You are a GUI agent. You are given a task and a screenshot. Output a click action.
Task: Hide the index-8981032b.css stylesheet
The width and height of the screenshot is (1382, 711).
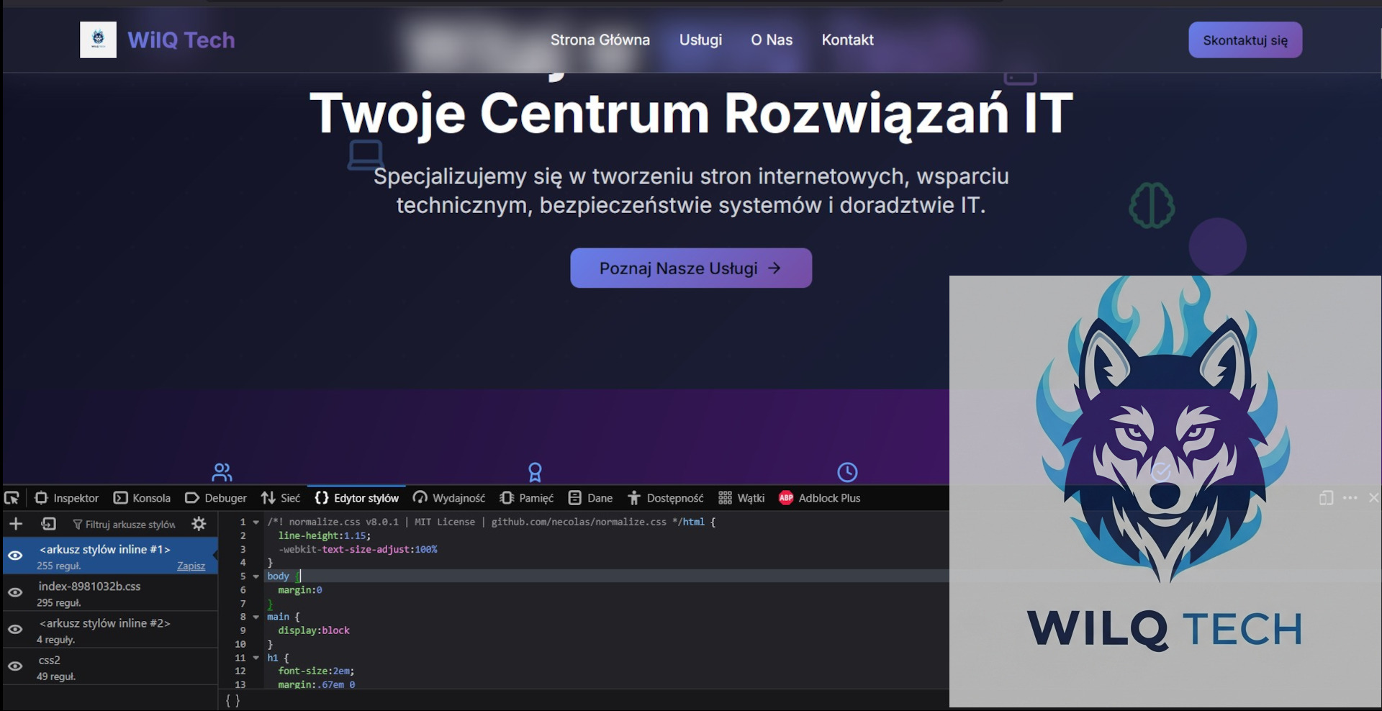click(16, 592)
